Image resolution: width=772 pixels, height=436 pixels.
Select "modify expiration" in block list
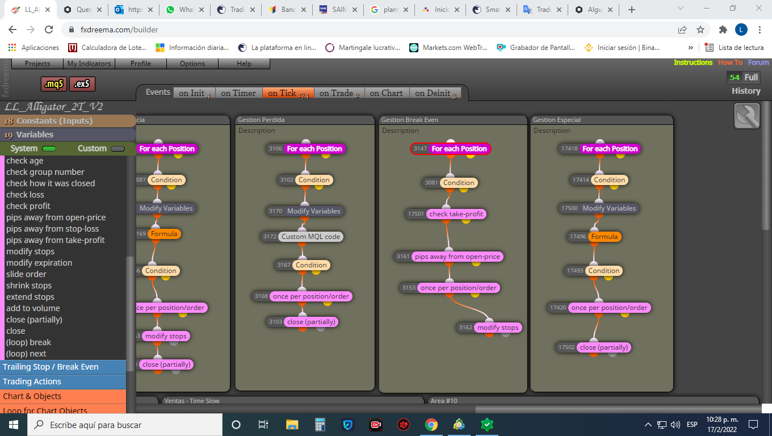(39, 263)
